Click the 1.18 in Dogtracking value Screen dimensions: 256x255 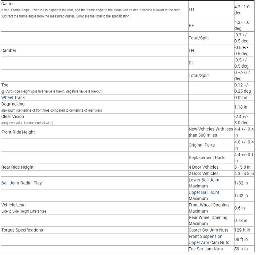(x=241, y=107)
